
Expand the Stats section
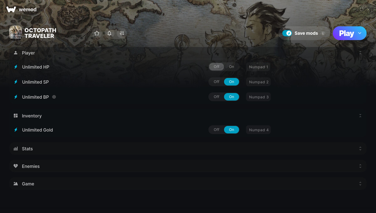(x=188, y=148)
